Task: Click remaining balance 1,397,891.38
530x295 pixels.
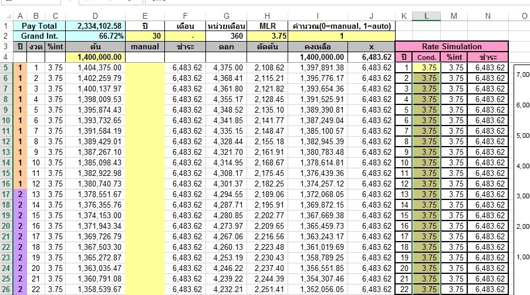Action: (318, 67)
